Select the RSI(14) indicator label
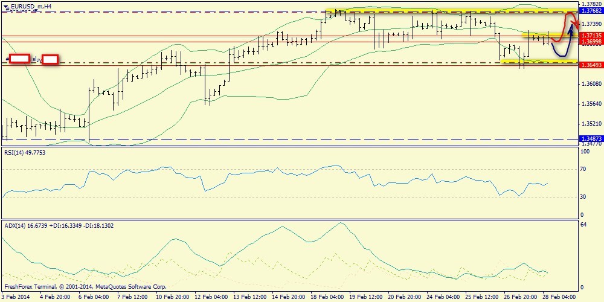This screenshot has height=302, width=604. pos(25,153)
